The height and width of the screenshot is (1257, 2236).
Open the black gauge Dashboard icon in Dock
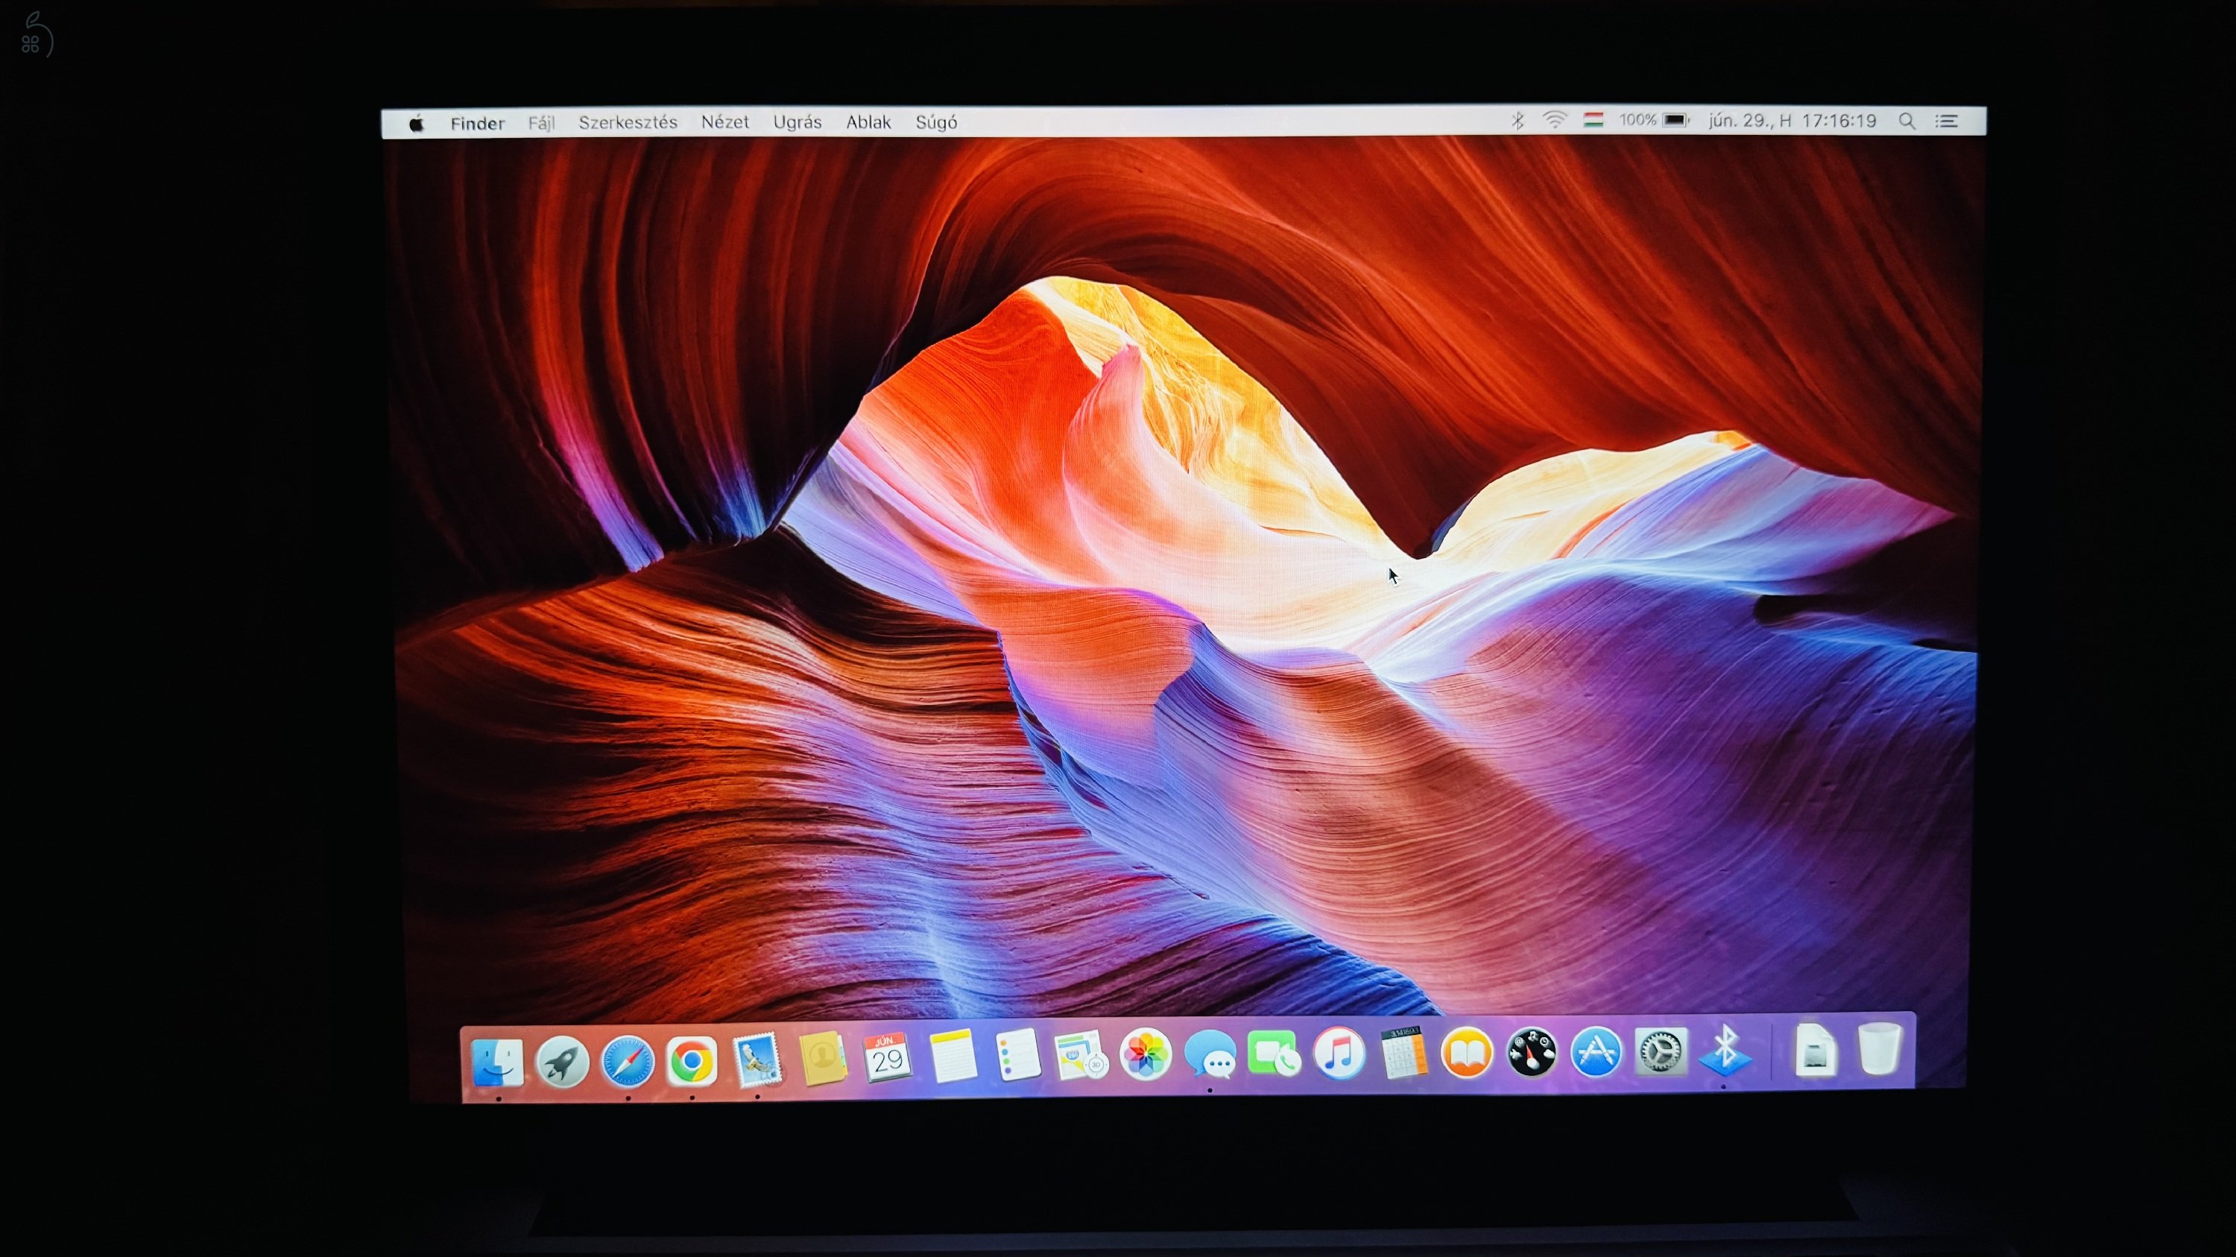1531,1052
